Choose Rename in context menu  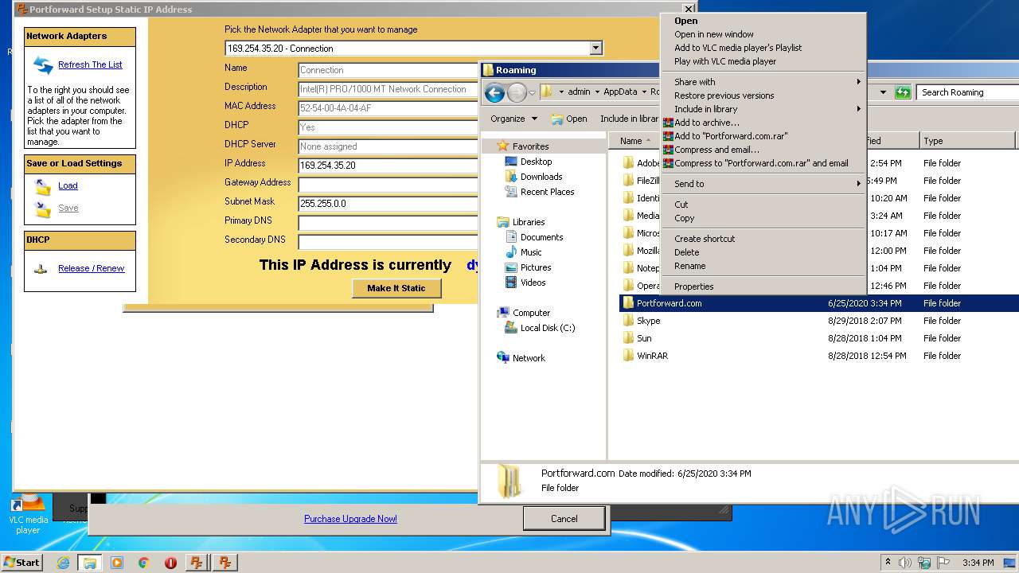point(763,266)
